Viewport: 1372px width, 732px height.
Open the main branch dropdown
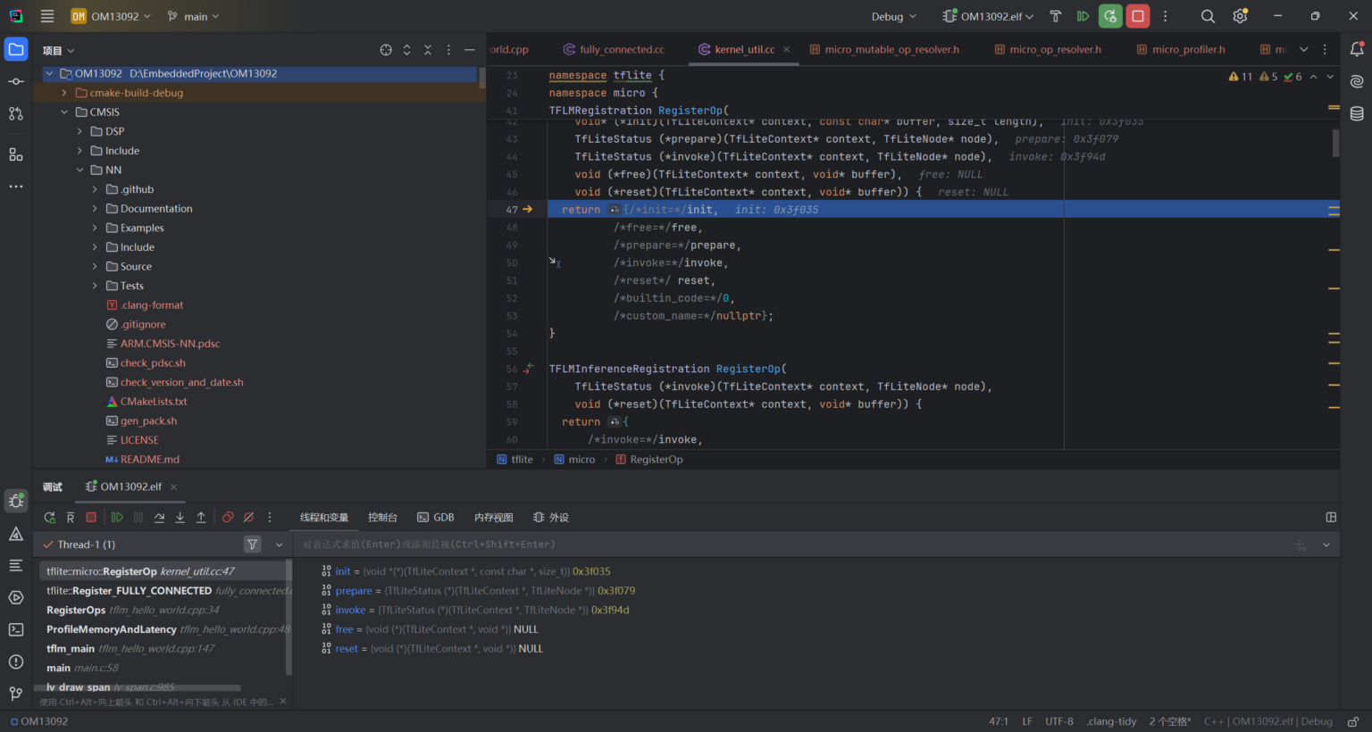pyautogui.click(x=193, y=16)
